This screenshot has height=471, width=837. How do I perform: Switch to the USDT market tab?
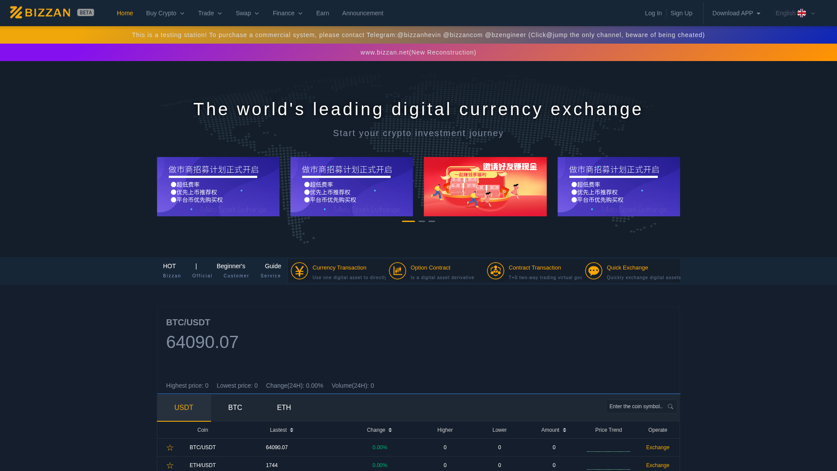point(184,408)
